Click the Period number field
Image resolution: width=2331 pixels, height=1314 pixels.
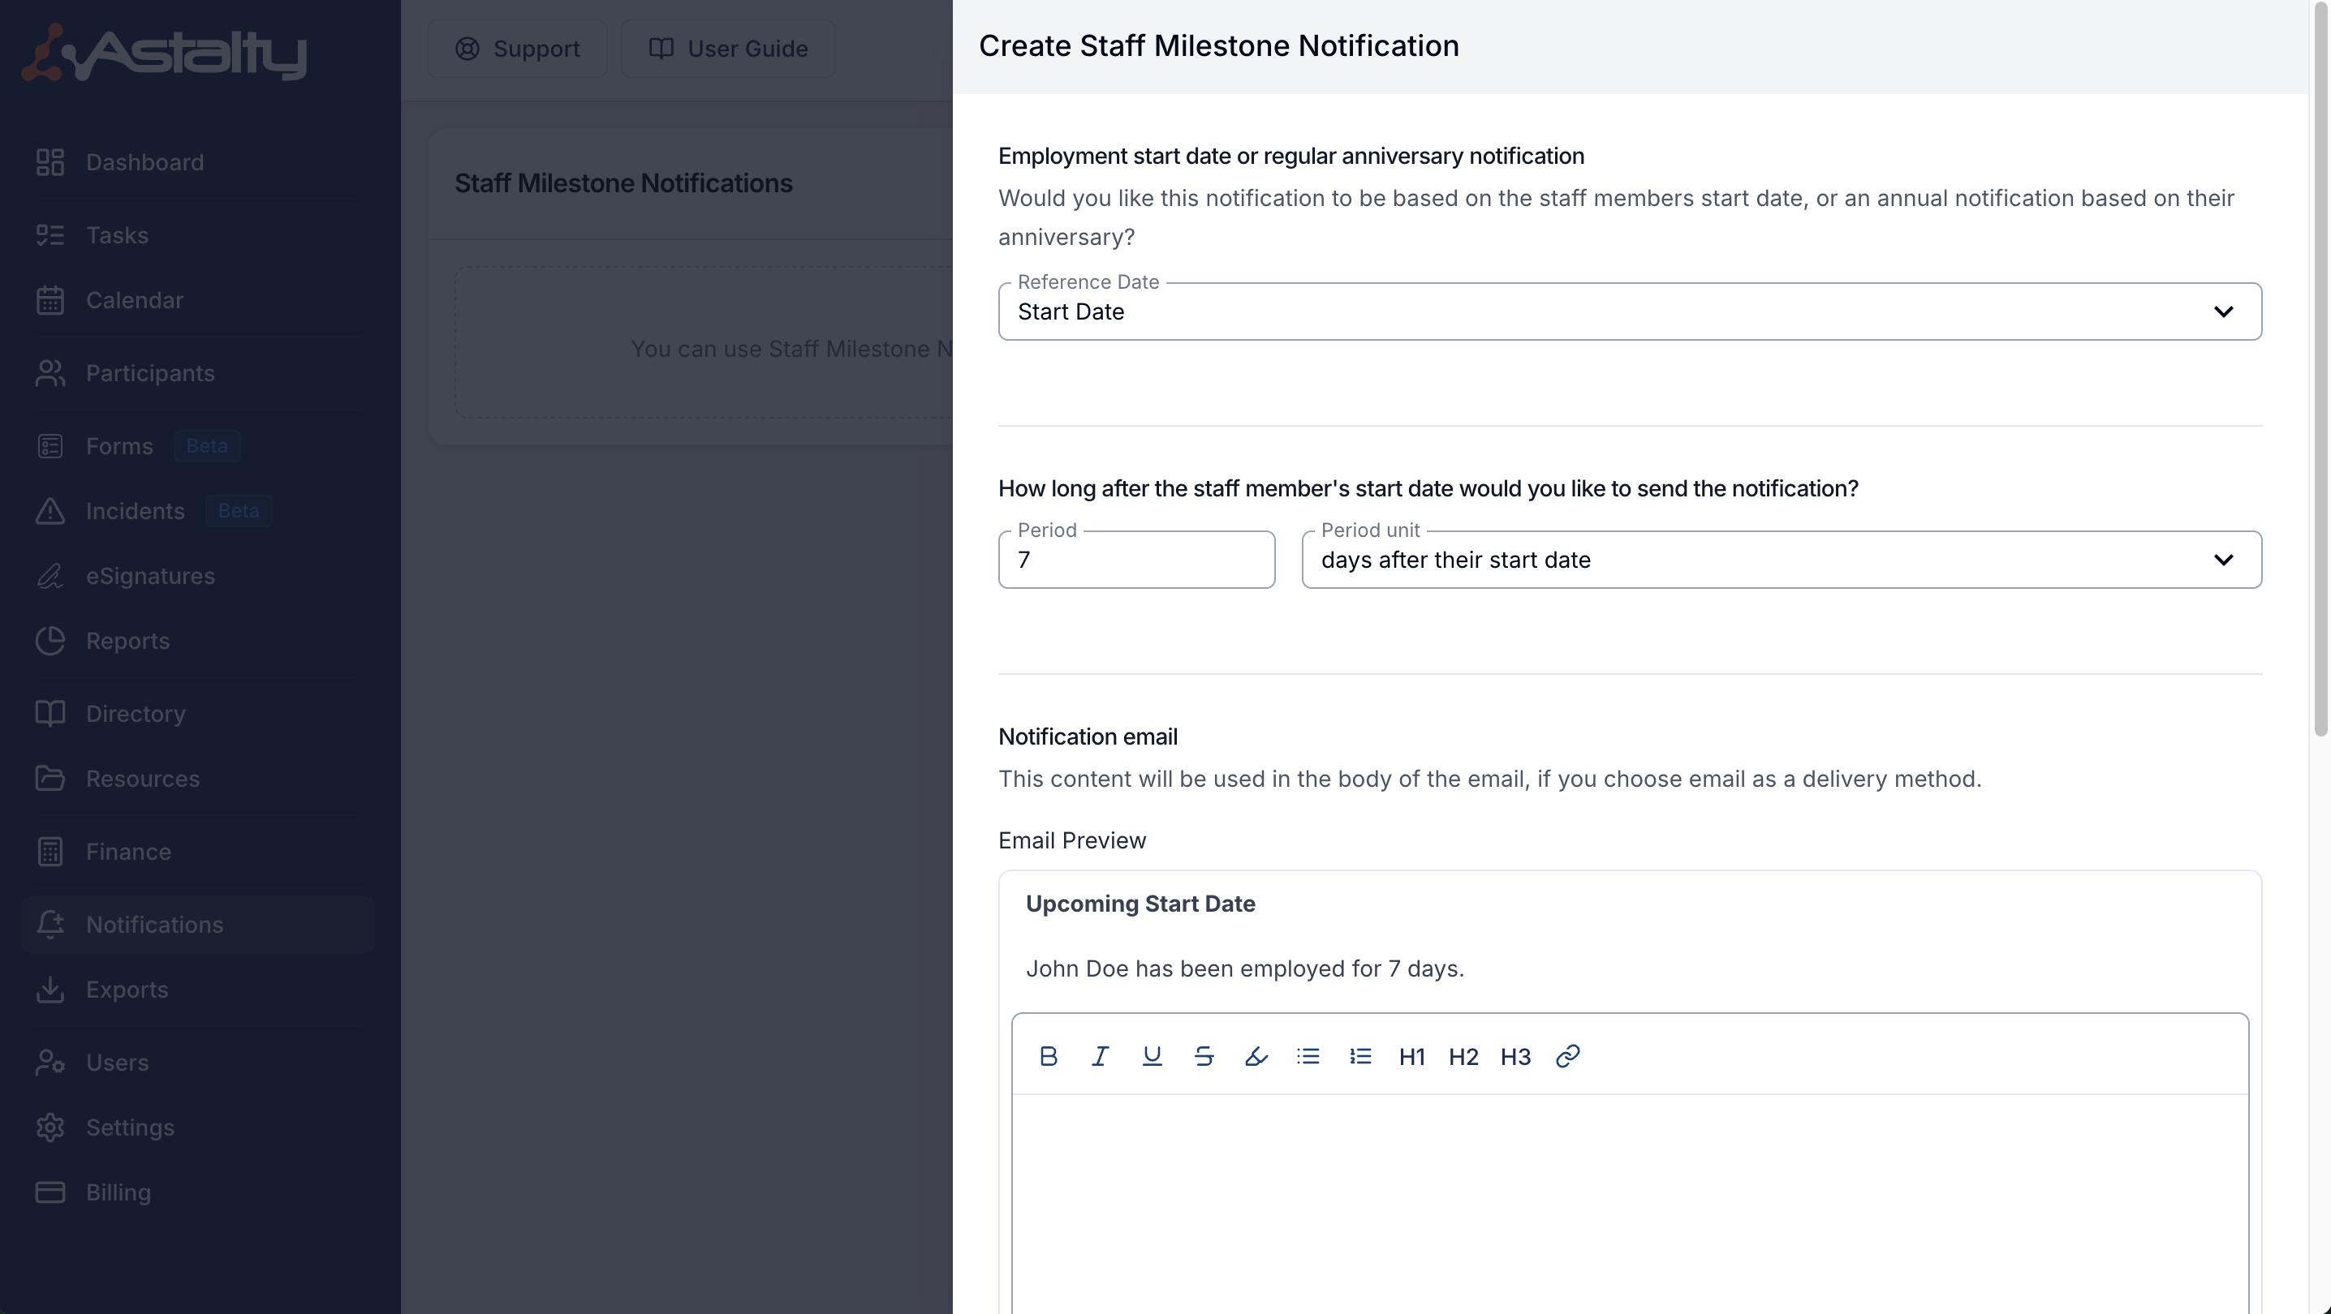click(x=1135, y=560)
